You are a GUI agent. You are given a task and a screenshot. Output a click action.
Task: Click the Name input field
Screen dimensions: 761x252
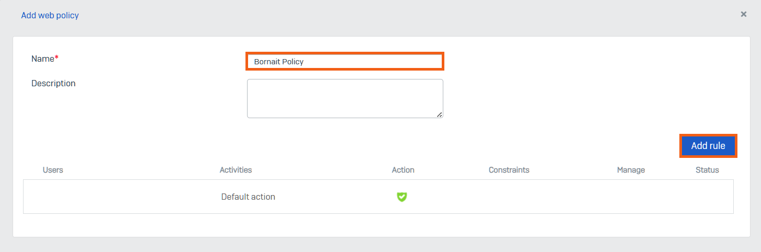coord(345,61)
